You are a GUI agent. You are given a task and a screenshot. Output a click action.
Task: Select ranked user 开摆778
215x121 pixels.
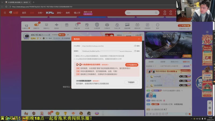tap(153, 81)
